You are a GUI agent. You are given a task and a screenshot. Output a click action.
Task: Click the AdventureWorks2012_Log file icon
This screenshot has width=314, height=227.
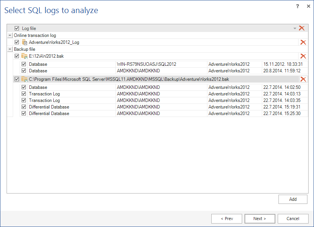coord(24,42)
